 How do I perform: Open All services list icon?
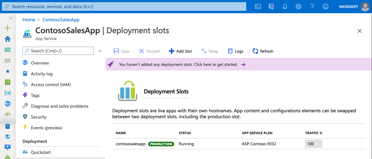coord(8,60)
